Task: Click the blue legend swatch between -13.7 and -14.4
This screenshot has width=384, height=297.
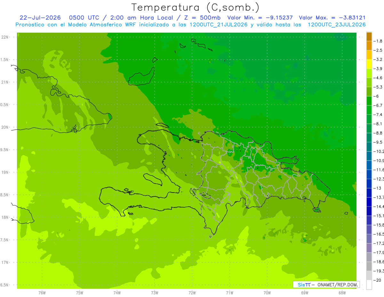Action: 369,202
